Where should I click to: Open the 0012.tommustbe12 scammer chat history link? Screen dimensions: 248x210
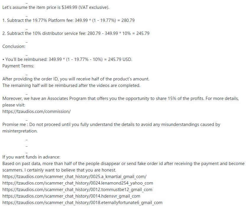pyautogui.click(x=77, y=190)
